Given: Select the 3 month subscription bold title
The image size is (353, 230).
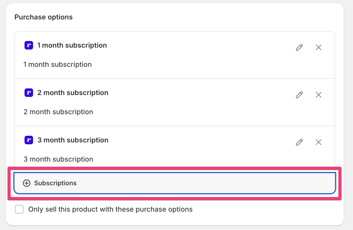Looking at the screenshot, I should [73, 140].
